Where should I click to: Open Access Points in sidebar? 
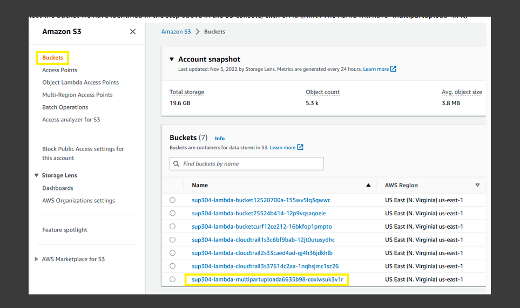pyautogui.click(x=59, y=70)
